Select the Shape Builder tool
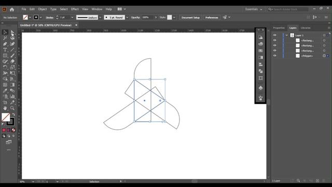The height and width of the screenshot is (187, 332). tap(5, 79)
